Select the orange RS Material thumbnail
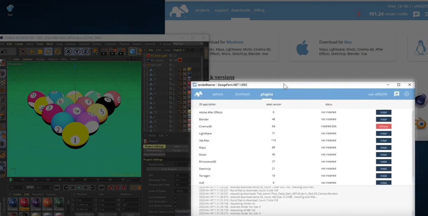The height and width of the screenshot is (216, 428). [x=47, y=203]
